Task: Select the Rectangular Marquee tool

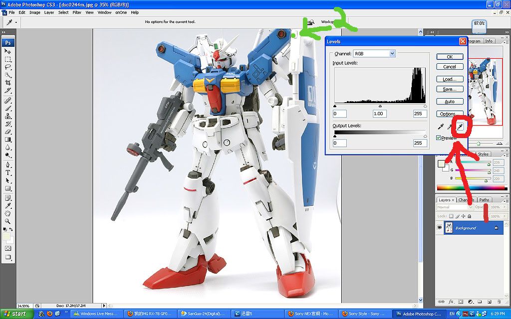Action: point(7,59)
